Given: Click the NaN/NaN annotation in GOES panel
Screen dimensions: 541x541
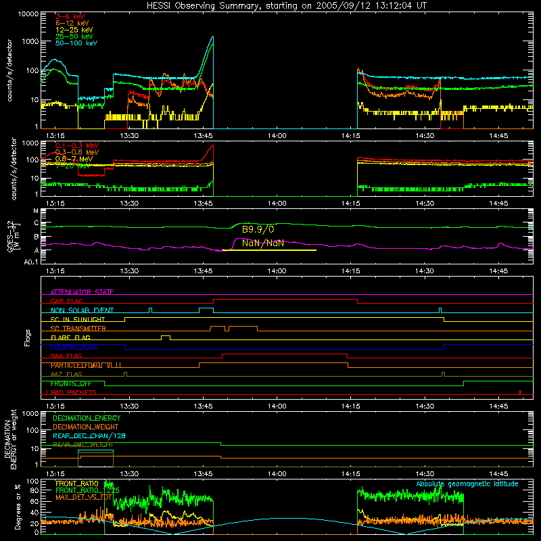Looking at the screenshot, I should (x=263, y=243).
